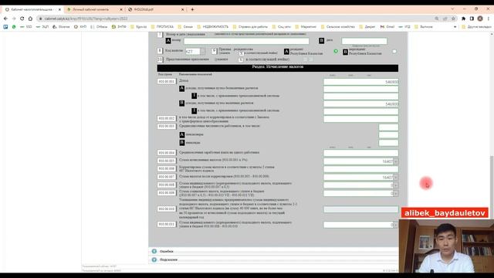494x278 pixels.
Task: Open the Отбасы bookmark
Action: [x=99, y=27]
